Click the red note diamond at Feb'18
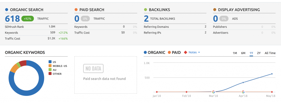The width and height of the screenshot is (281, 103). point(187,92)
